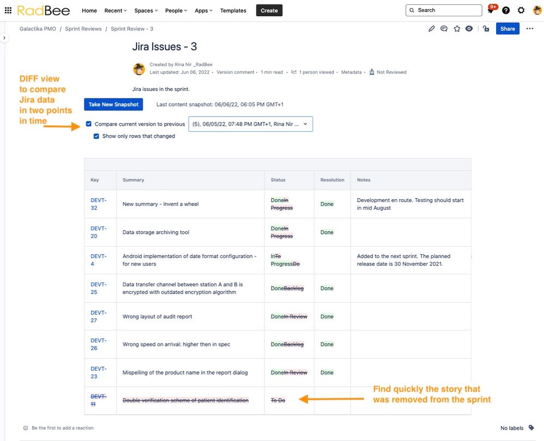
Task: Click the No labels text
Action: point(512,428)
